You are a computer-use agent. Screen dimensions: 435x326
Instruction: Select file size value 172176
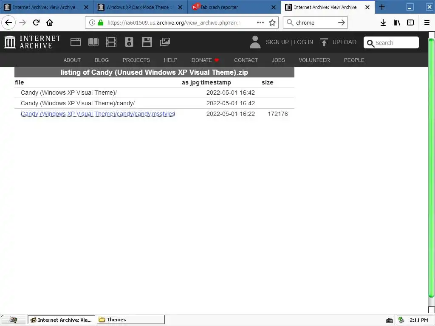(x=278, y=114)
